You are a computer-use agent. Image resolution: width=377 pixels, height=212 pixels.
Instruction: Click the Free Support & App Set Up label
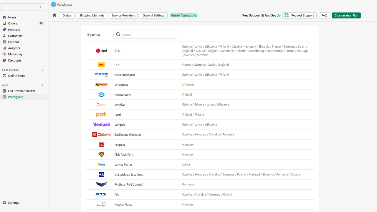pos(261,16)
